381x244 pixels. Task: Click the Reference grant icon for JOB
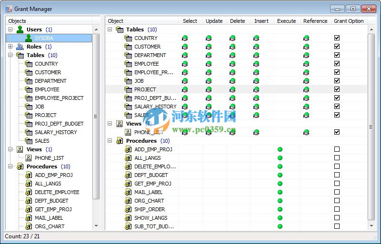[306, 81]
